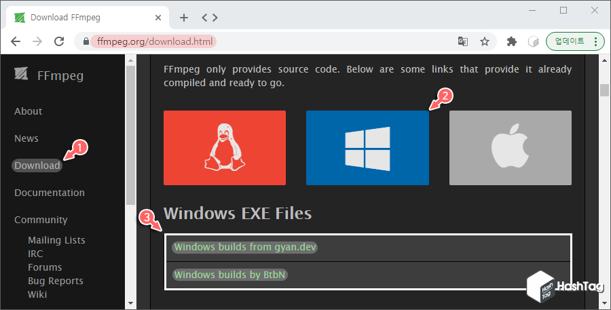Reload the page with refresh icon
Viewport: 611px width, 310px height.
[x=59, y=41]
